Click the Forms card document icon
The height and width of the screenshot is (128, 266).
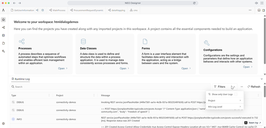(145, 42)
